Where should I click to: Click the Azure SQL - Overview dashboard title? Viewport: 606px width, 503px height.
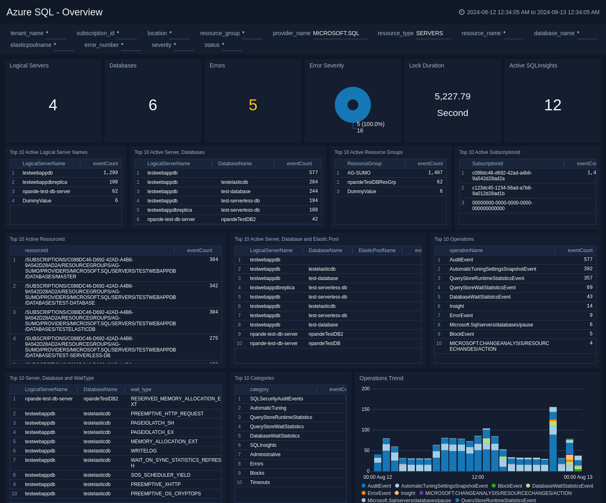[x=55, y=12]
